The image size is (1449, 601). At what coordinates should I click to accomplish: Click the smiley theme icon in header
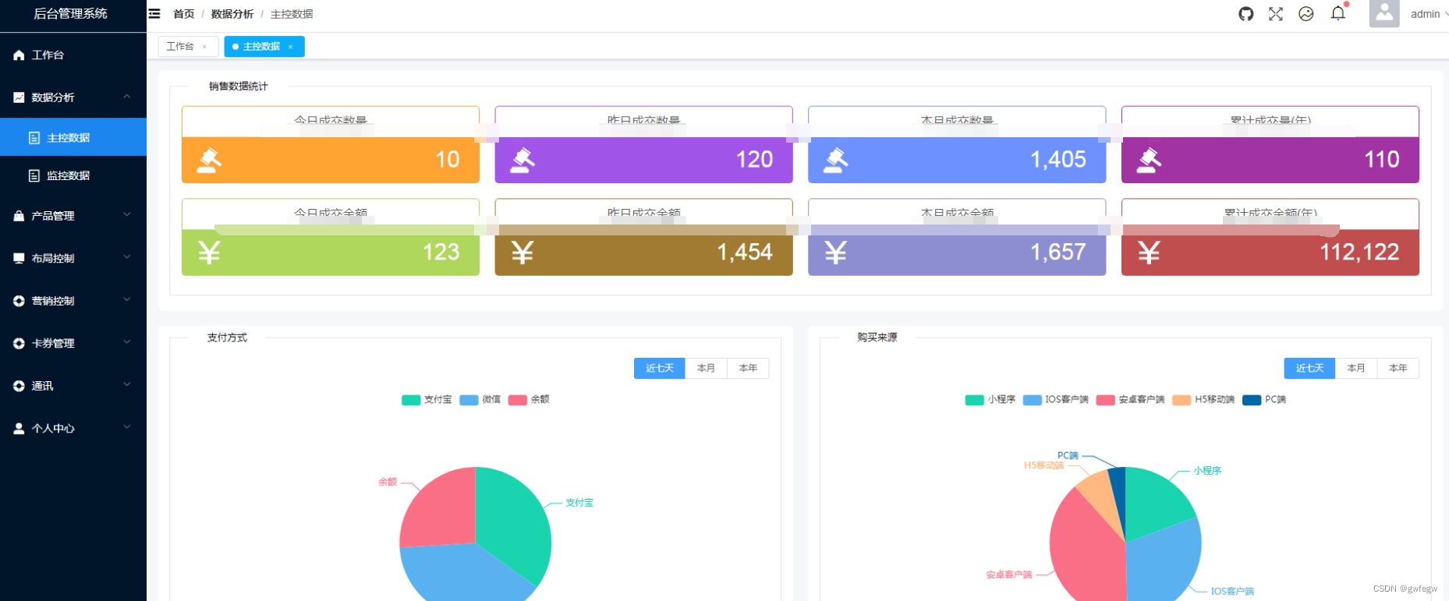1306,14
